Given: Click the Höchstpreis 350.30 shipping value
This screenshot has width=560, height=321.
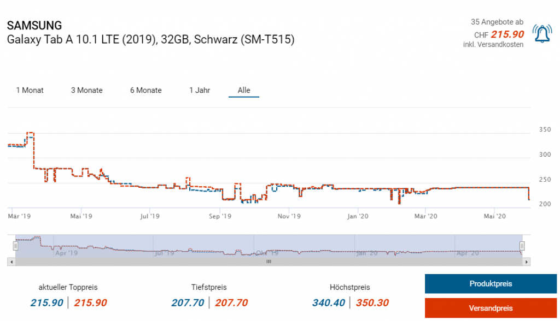Looking at the screenshot, I should pos(372,303).
